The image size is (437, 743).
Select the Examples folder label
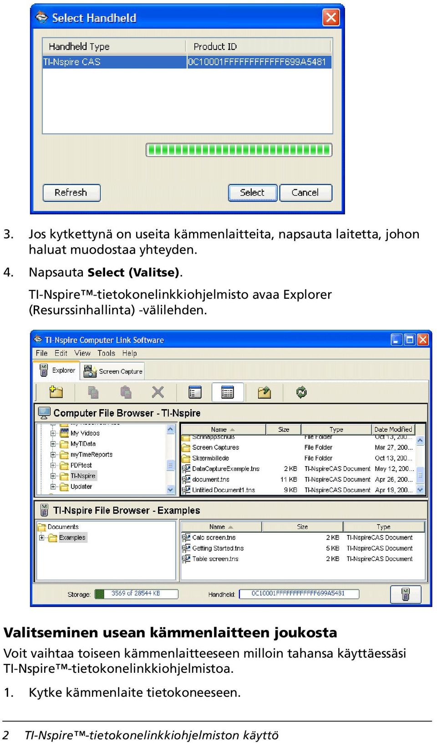[72, 538]
